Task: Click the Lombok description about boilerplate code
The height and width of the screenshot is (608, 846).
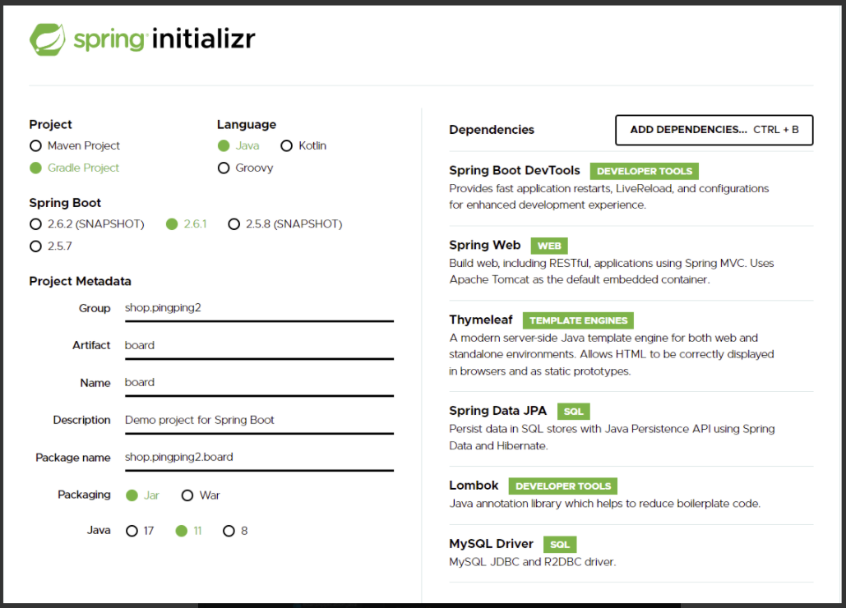Action: [605, 504]
